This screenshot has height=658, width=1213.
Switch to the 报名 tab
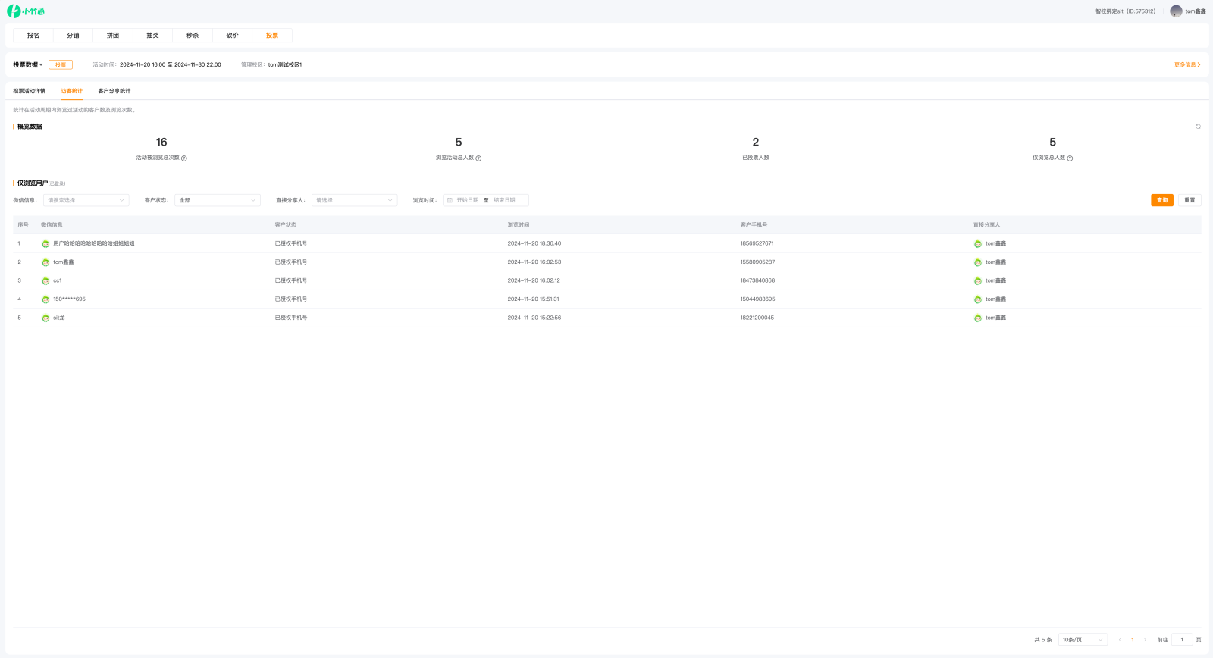(33, 36)
